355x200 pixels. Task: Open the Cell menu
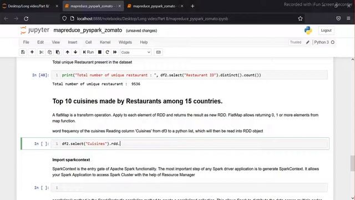pos(89,42)
